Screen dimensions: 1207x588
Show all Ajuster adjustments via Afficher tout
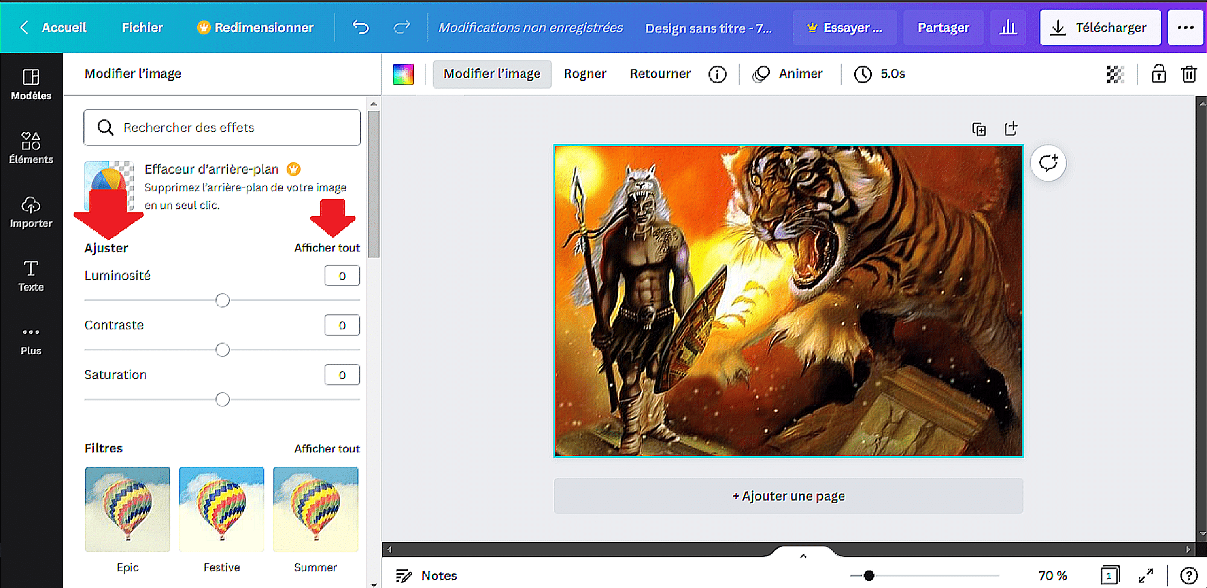click(x=327, y=248)
